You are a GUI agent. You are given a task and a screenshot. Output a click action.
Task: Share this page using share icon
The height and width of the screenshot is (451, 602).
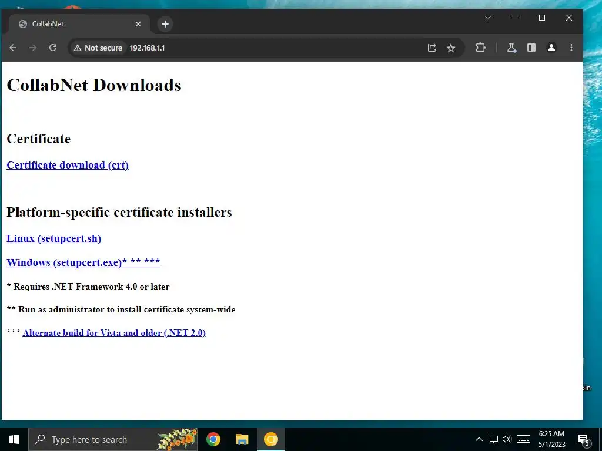click(x=432, y=48)
